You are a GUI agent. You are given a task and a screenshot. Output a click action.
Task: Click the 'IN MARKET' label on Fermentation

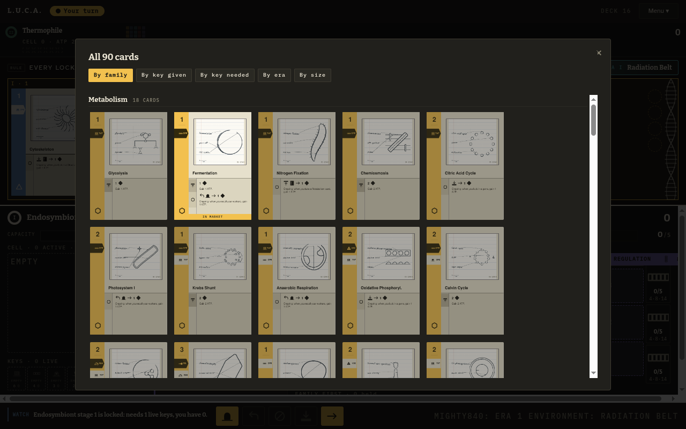[213, 217]
